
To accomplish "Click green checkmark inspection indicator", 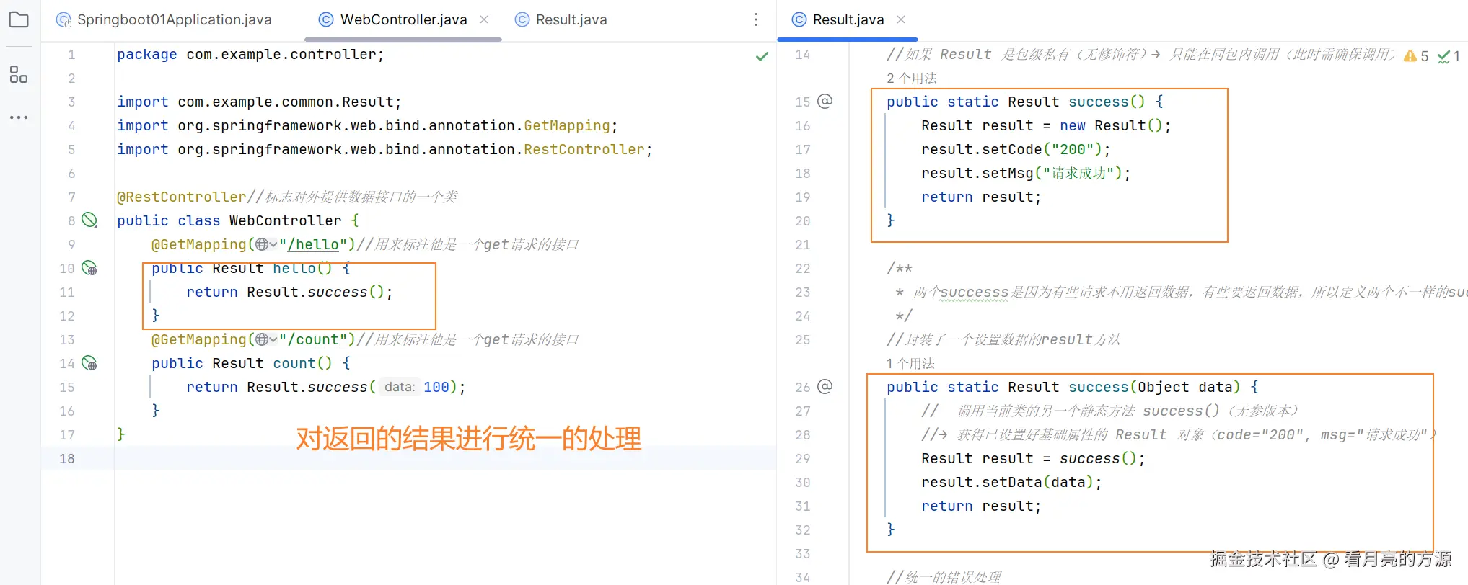I will (762, 56).
